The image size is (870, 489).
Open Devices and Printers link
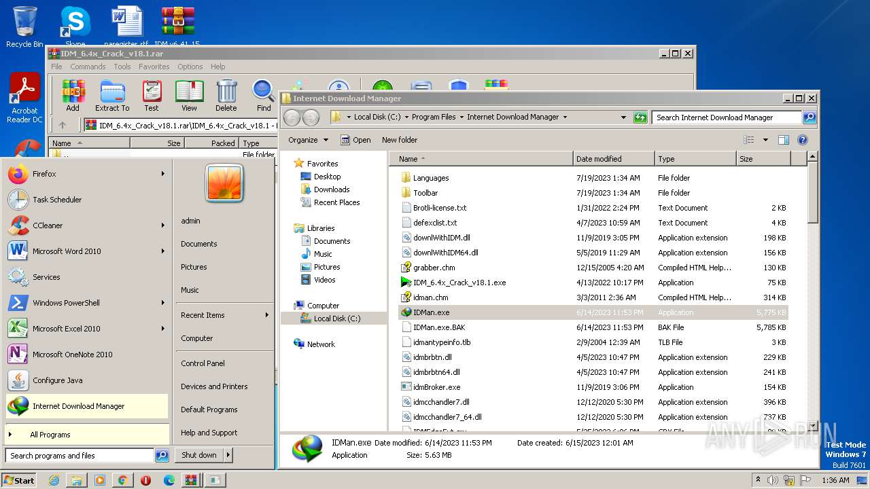pos(214,386)
